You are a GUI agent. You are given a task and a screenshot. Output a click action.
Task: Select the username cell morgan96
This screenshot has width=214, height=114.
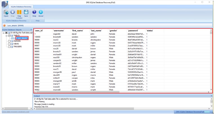click(57, 72)
